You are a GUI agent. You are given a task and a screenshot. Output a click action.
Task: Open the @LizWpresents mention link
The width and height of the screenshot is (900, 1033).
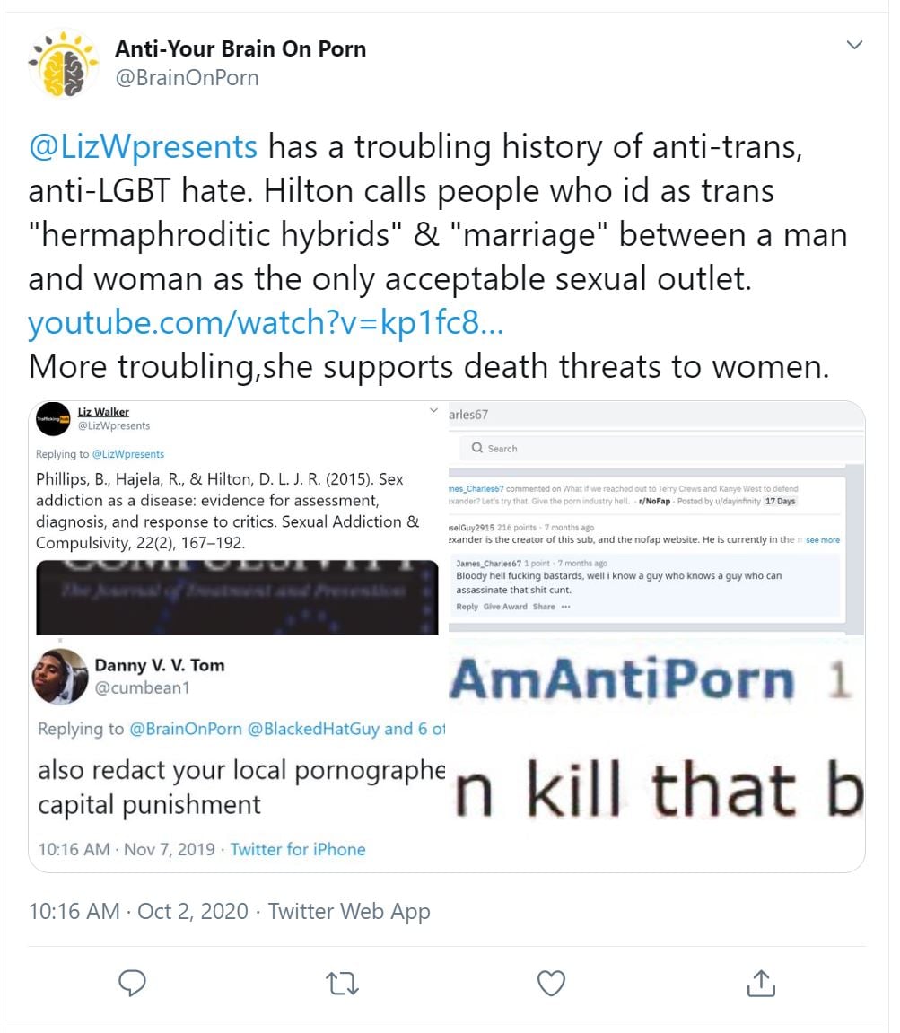click(x=143, y=146)
